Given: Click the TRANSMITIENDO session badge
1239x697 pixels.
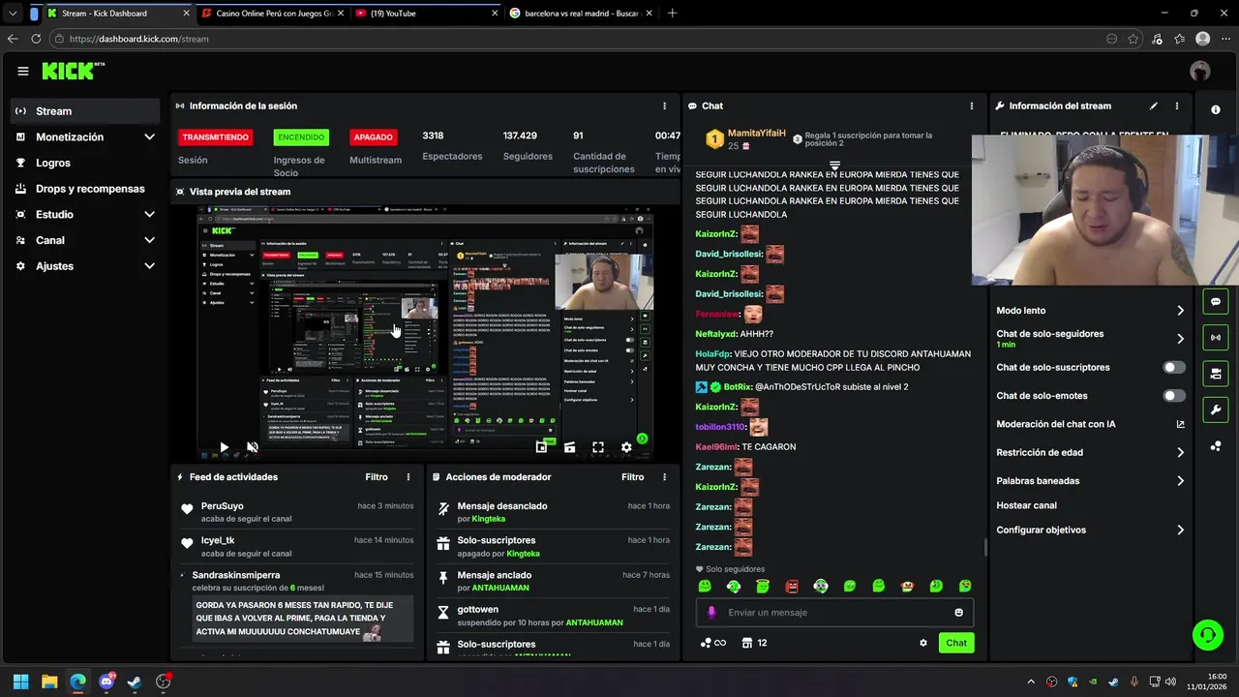Looking at the screenshot, I should click(215, 137).
